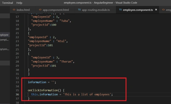The height and width of the screenshot is (104, 171).
Task: Click the closing bracket ] on line 31
Action: click(29, 74)
